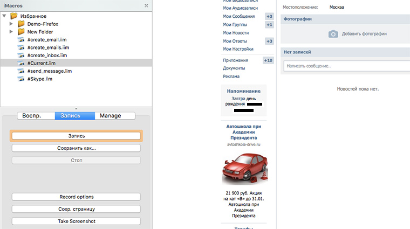
Task: Click the New Folder folder icon
Action: tap(21, 32)
